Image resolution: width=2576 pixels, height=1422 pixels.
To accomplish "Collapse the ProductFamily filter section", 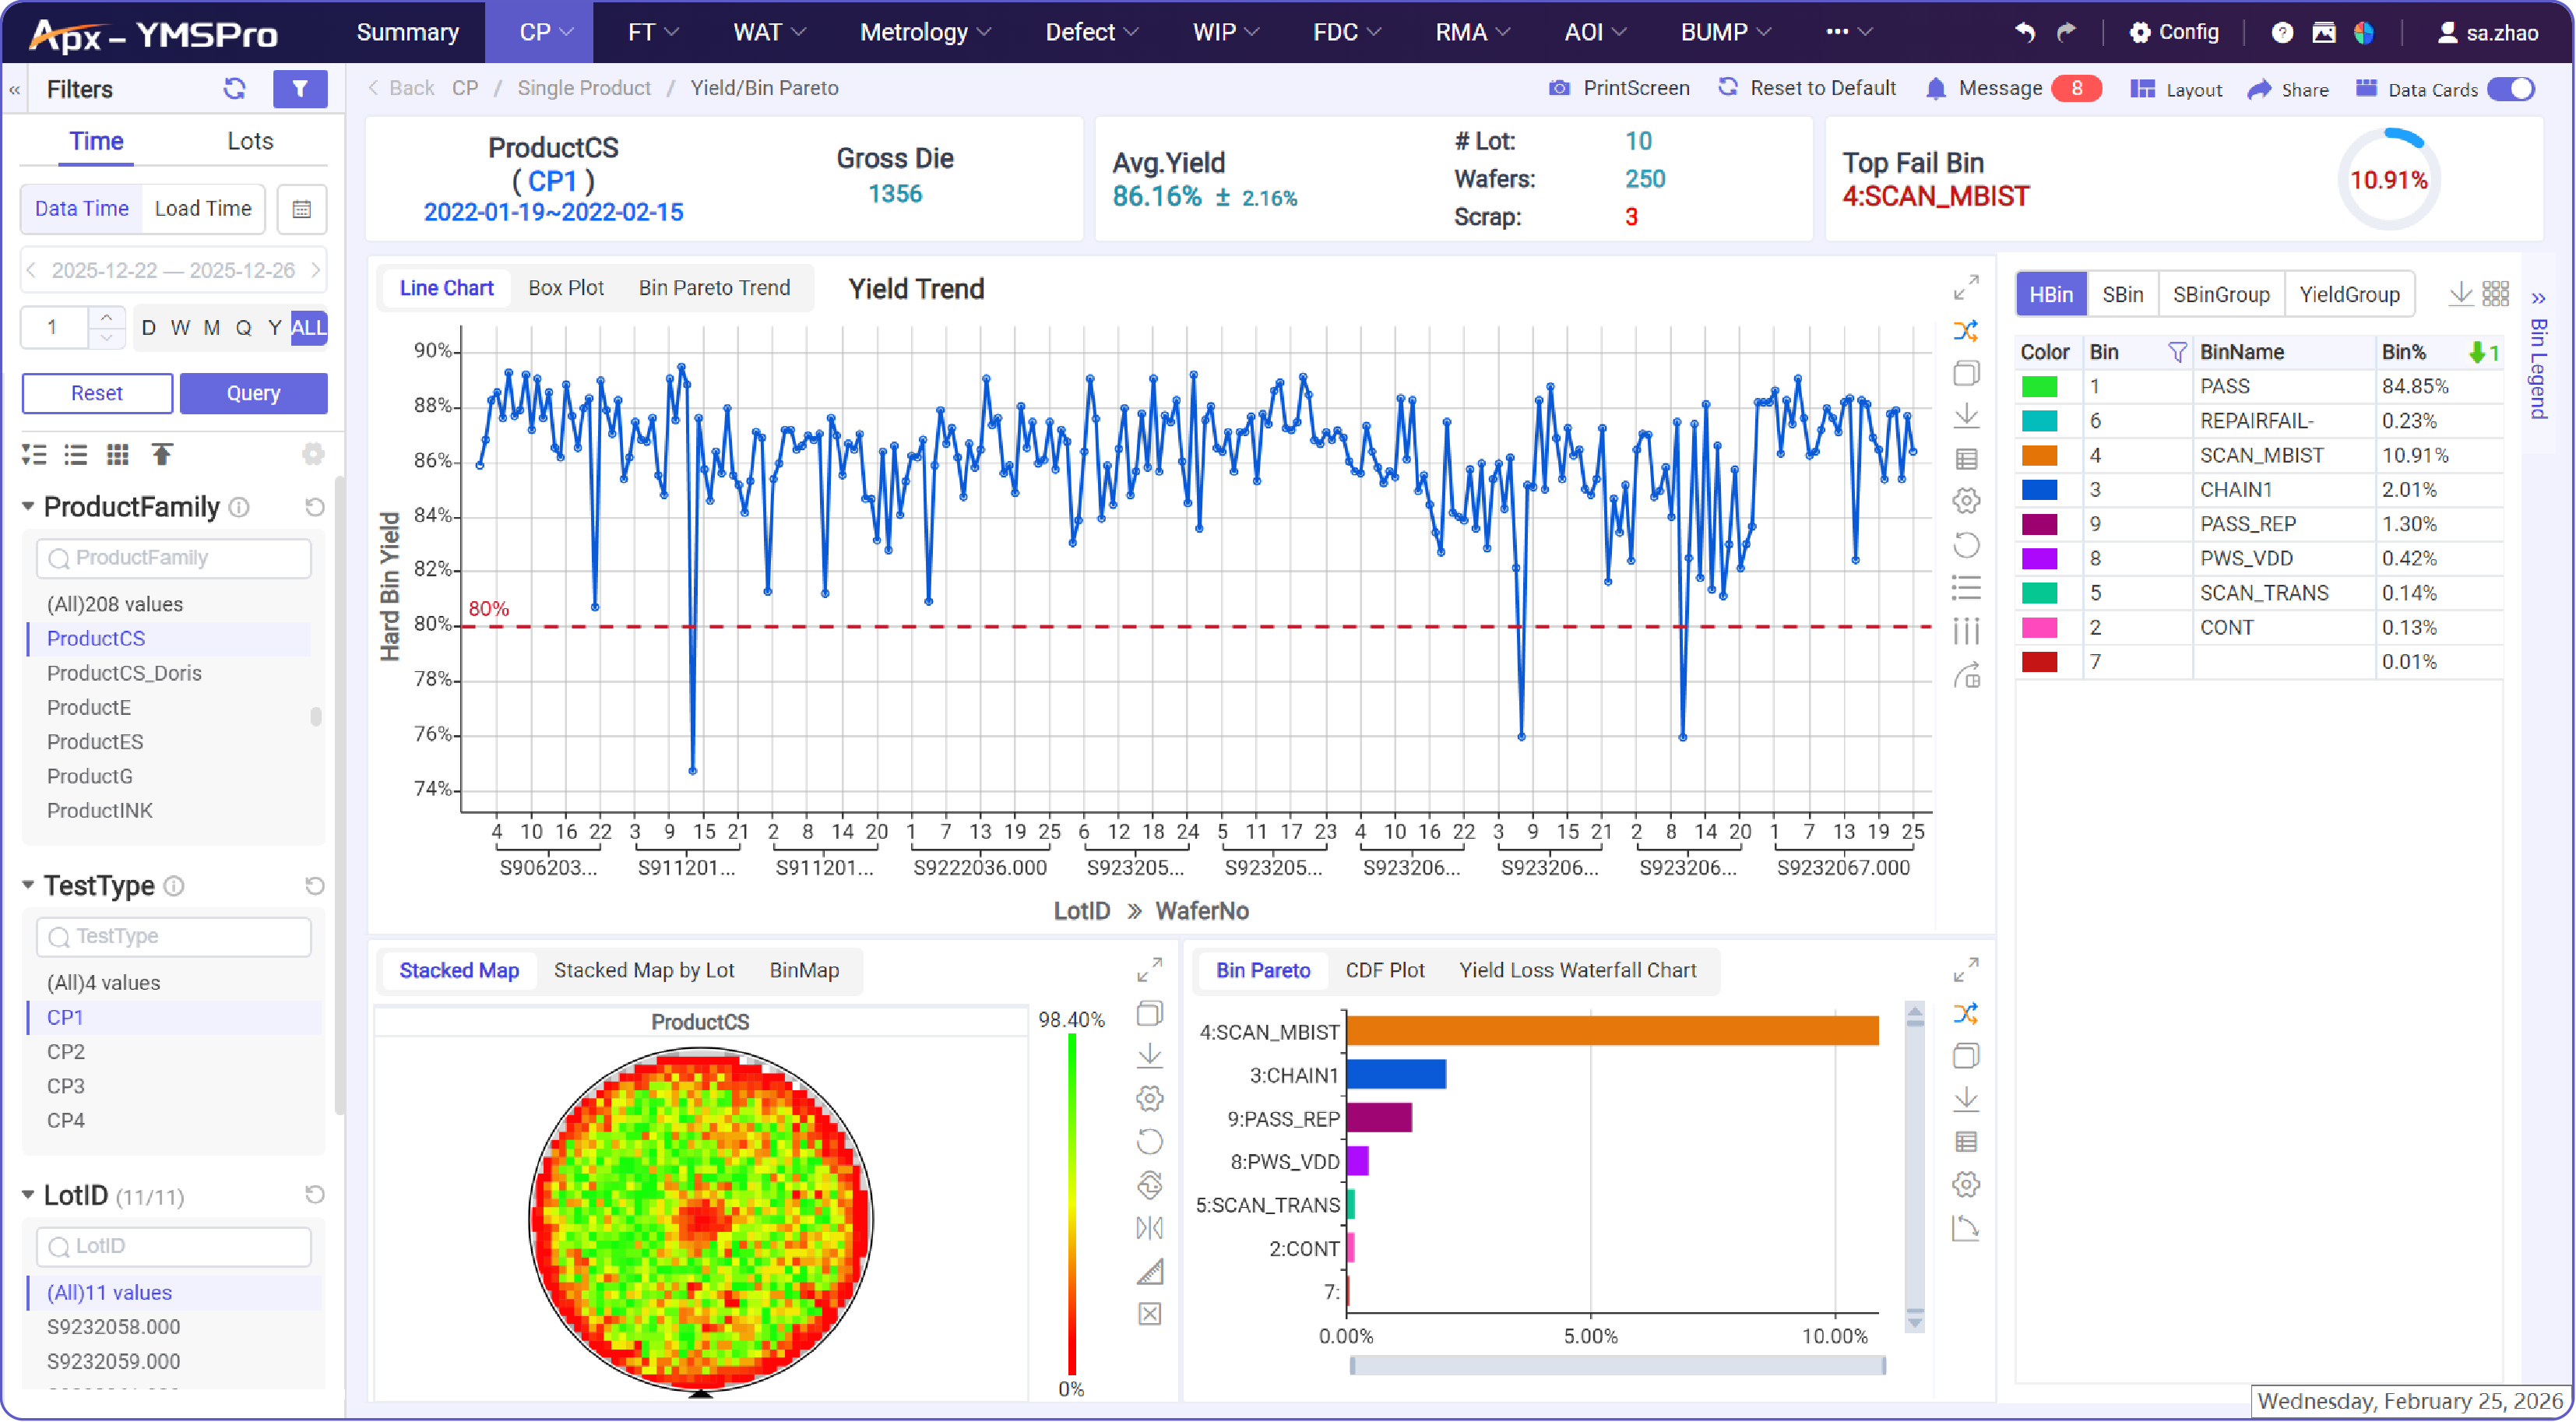I will click(27, 507).
